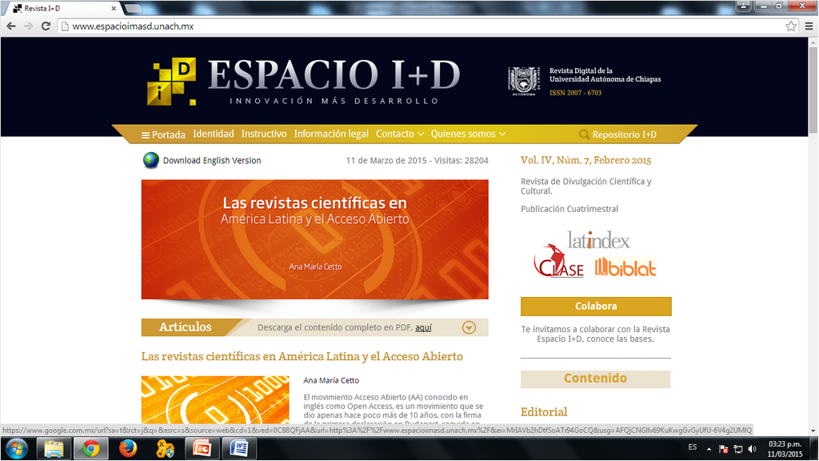Click the orange banner about revistas científicas
The height and width of the screenshot is (461, 819).
coord(315,239)
